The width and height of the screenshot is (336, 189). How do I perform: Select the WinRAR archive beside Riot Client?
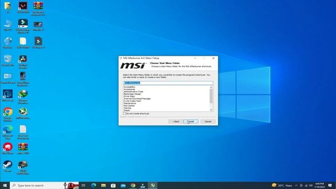pos(23,149)
